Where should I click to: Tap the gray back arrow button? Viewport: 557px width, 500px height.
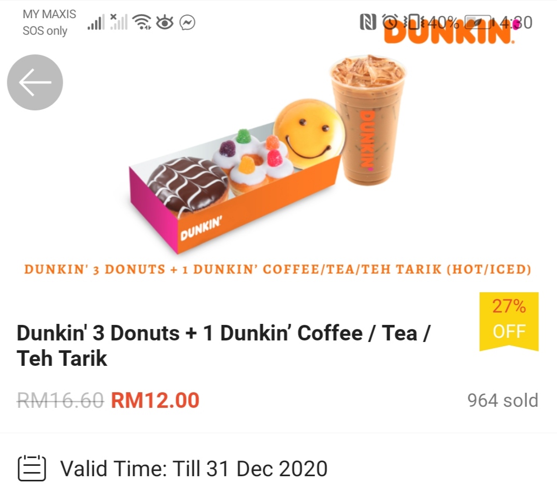coord(35,82)
